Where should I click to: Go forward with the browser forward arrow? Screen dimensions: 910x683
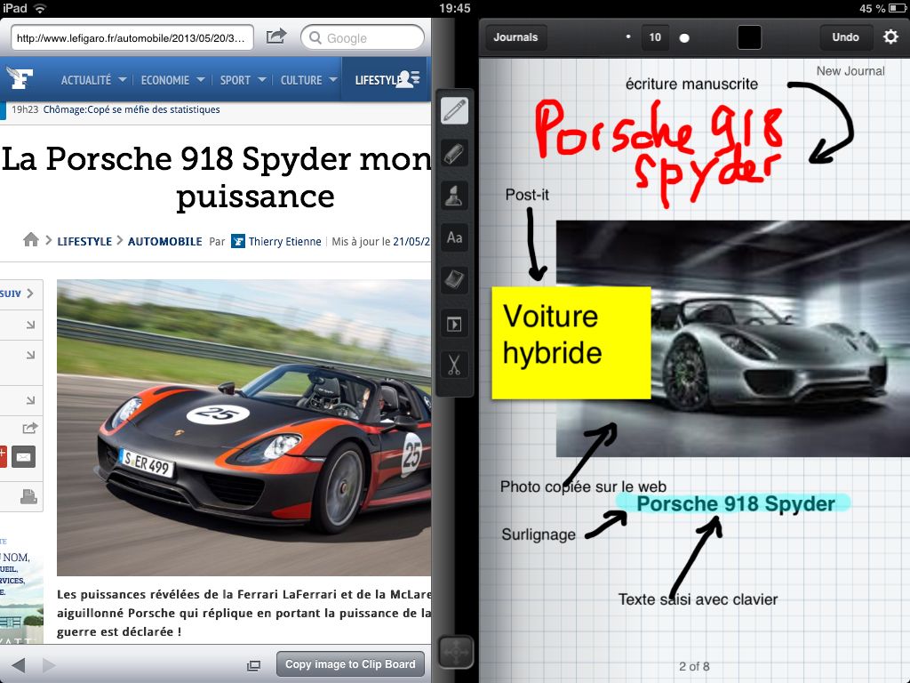pos(49,665)
